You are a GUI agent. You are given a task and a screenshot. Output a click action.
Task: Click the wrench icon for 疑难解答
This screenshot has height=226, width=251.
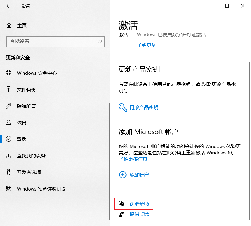pos(9,106)
